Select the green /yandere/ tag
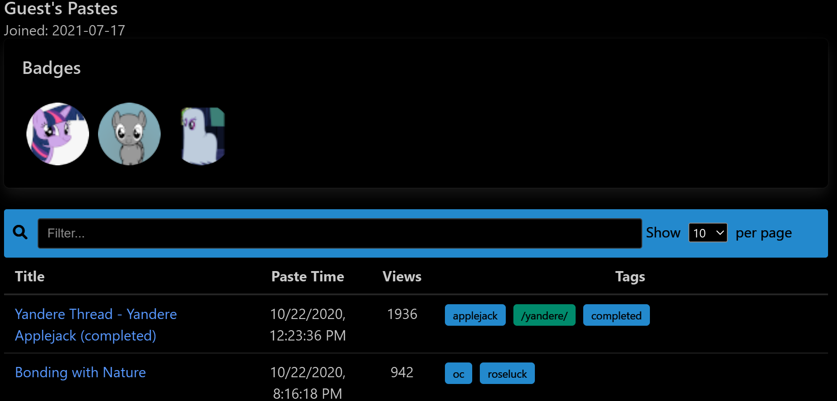Viewport: 837px width, 401px height. 544,315
